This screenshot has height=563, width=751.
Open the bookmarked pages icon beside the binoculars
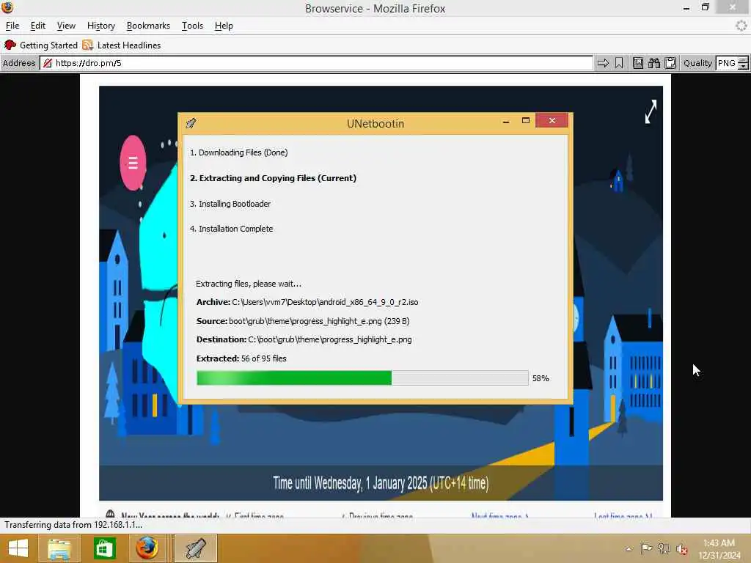pyautogui.click(x=638, y=63)
